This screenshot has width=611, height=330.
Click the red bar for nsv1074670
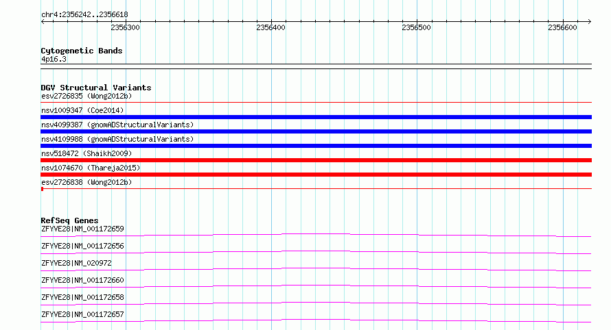click(316, 175)
